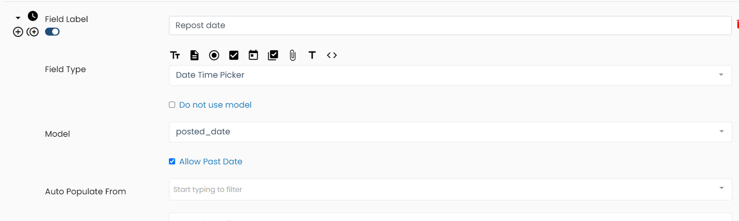
Task: Click into the Repost date label input
Action: pos(449,26)
